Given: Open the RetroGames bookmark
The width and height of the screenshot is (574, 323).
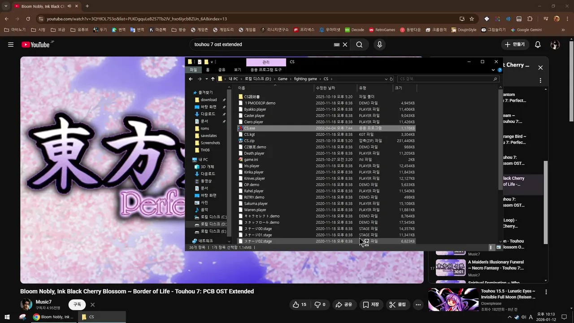Looking at the screenshot, I should tap(382, 30).
